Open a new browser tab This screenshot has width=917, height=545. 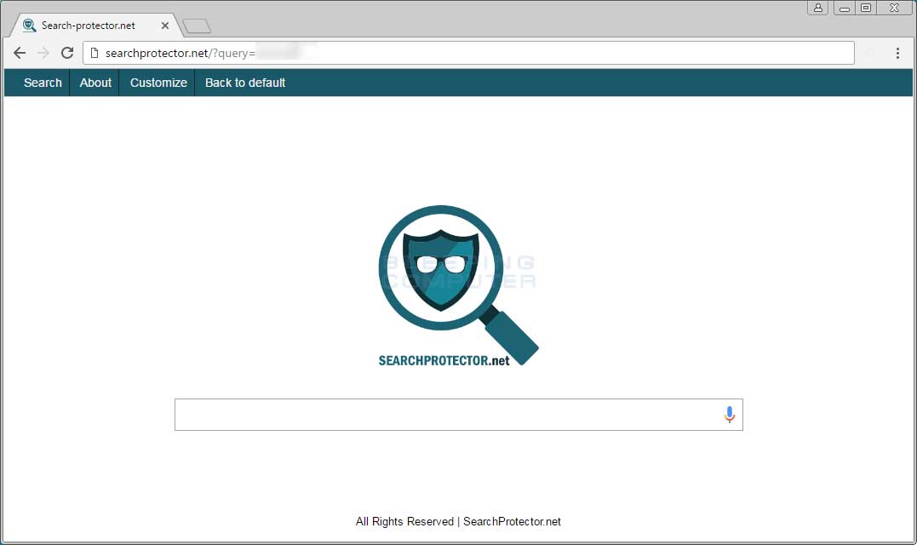pyautogui.click(x=196, y=25)
